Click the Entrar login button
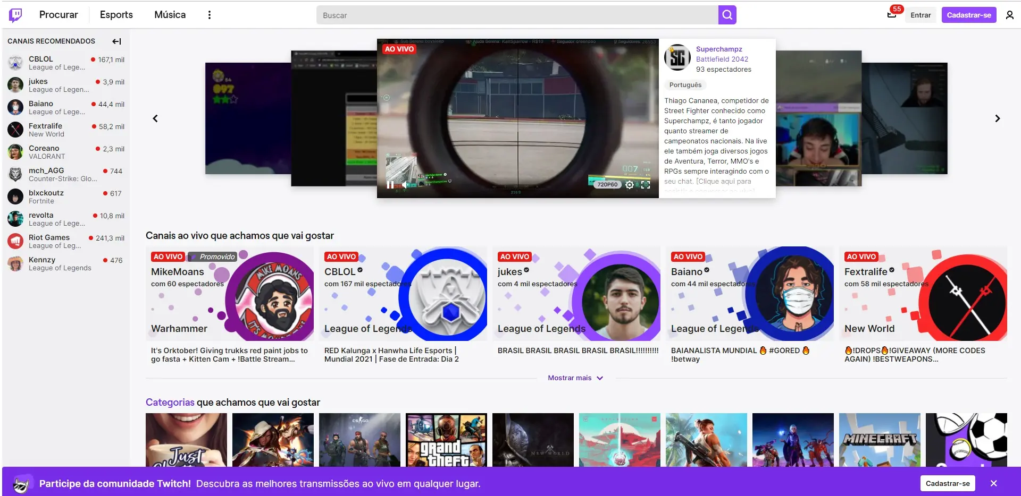 pyautogui.click(x=920, y=15)
